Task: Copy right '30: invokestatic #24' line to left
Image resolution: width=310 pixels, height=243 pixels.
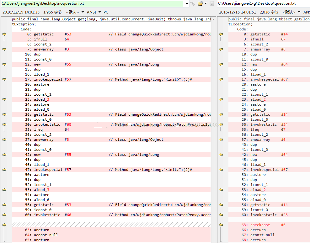Action: pyautogui.click(x=221, y=124)
